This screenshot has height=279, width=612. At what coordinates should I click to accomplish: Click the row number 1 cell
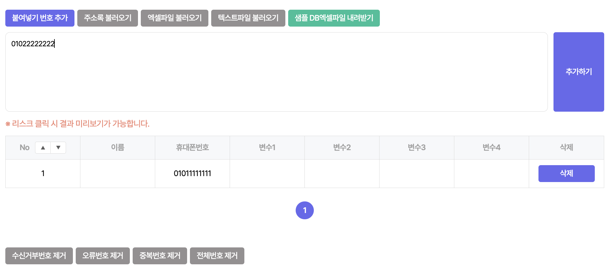[43, 174]
